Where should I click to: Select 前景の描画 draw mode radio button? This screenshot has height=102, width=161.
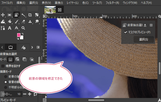coord(6,76)
